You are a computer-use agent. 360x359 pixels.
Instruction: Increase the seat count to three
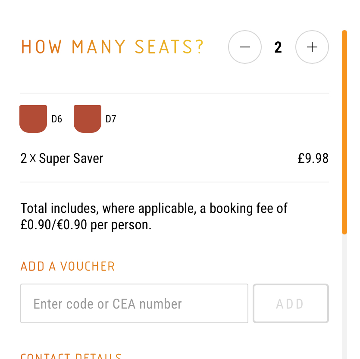[x=312, y=47]
